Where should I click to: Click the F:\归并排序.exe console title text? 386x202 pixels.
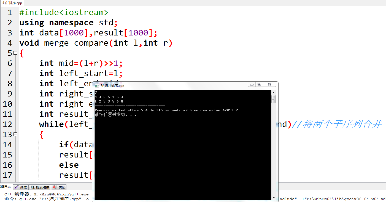[x=112, y=86]
